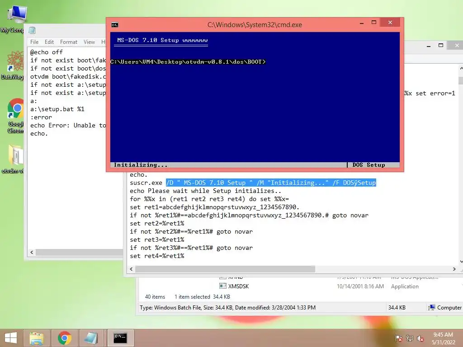
Task: Click the 'Application' type cell for XMSDSK
Action: [405, 286]
